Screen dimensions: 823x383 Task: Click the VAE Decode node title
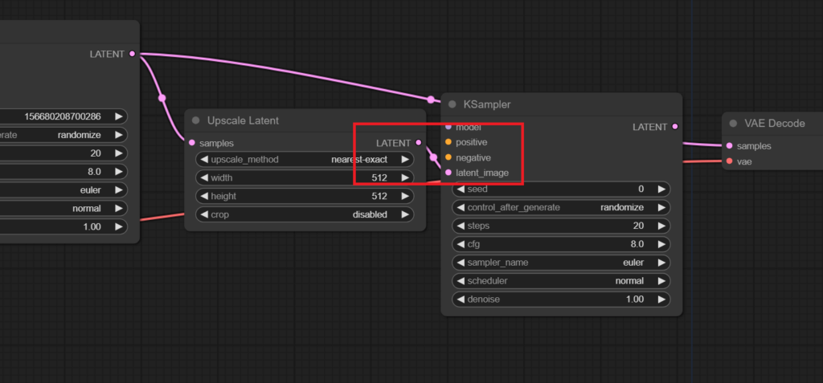tap(775, 124)
